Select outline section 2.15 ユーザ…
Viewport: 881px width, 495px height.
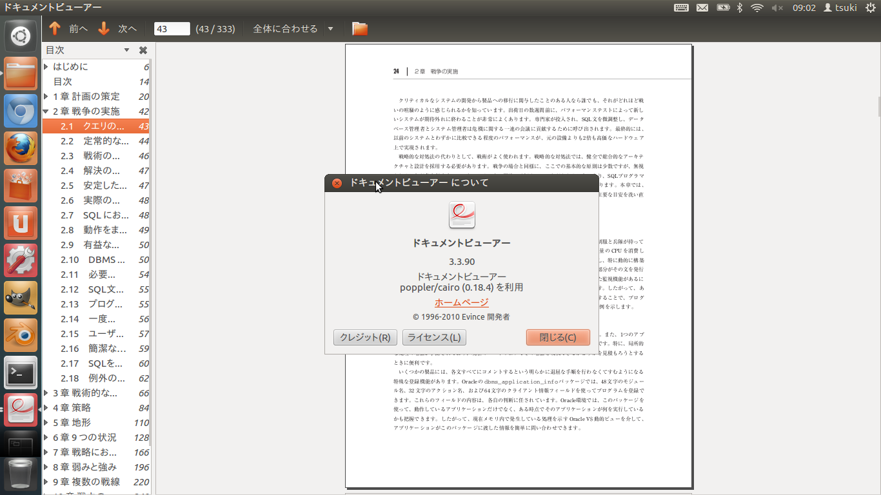pos(96,334)
